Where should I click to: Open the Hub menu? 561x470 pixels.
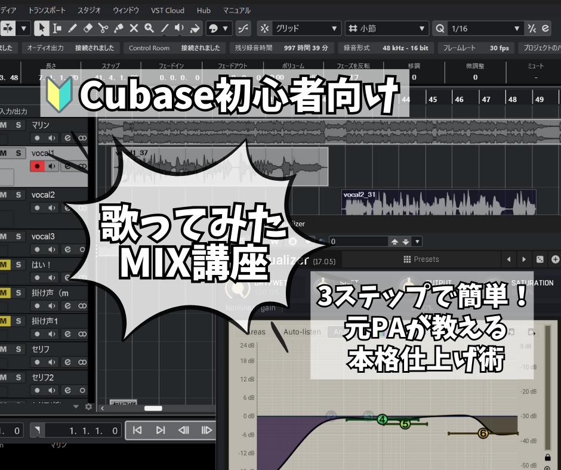204,10
